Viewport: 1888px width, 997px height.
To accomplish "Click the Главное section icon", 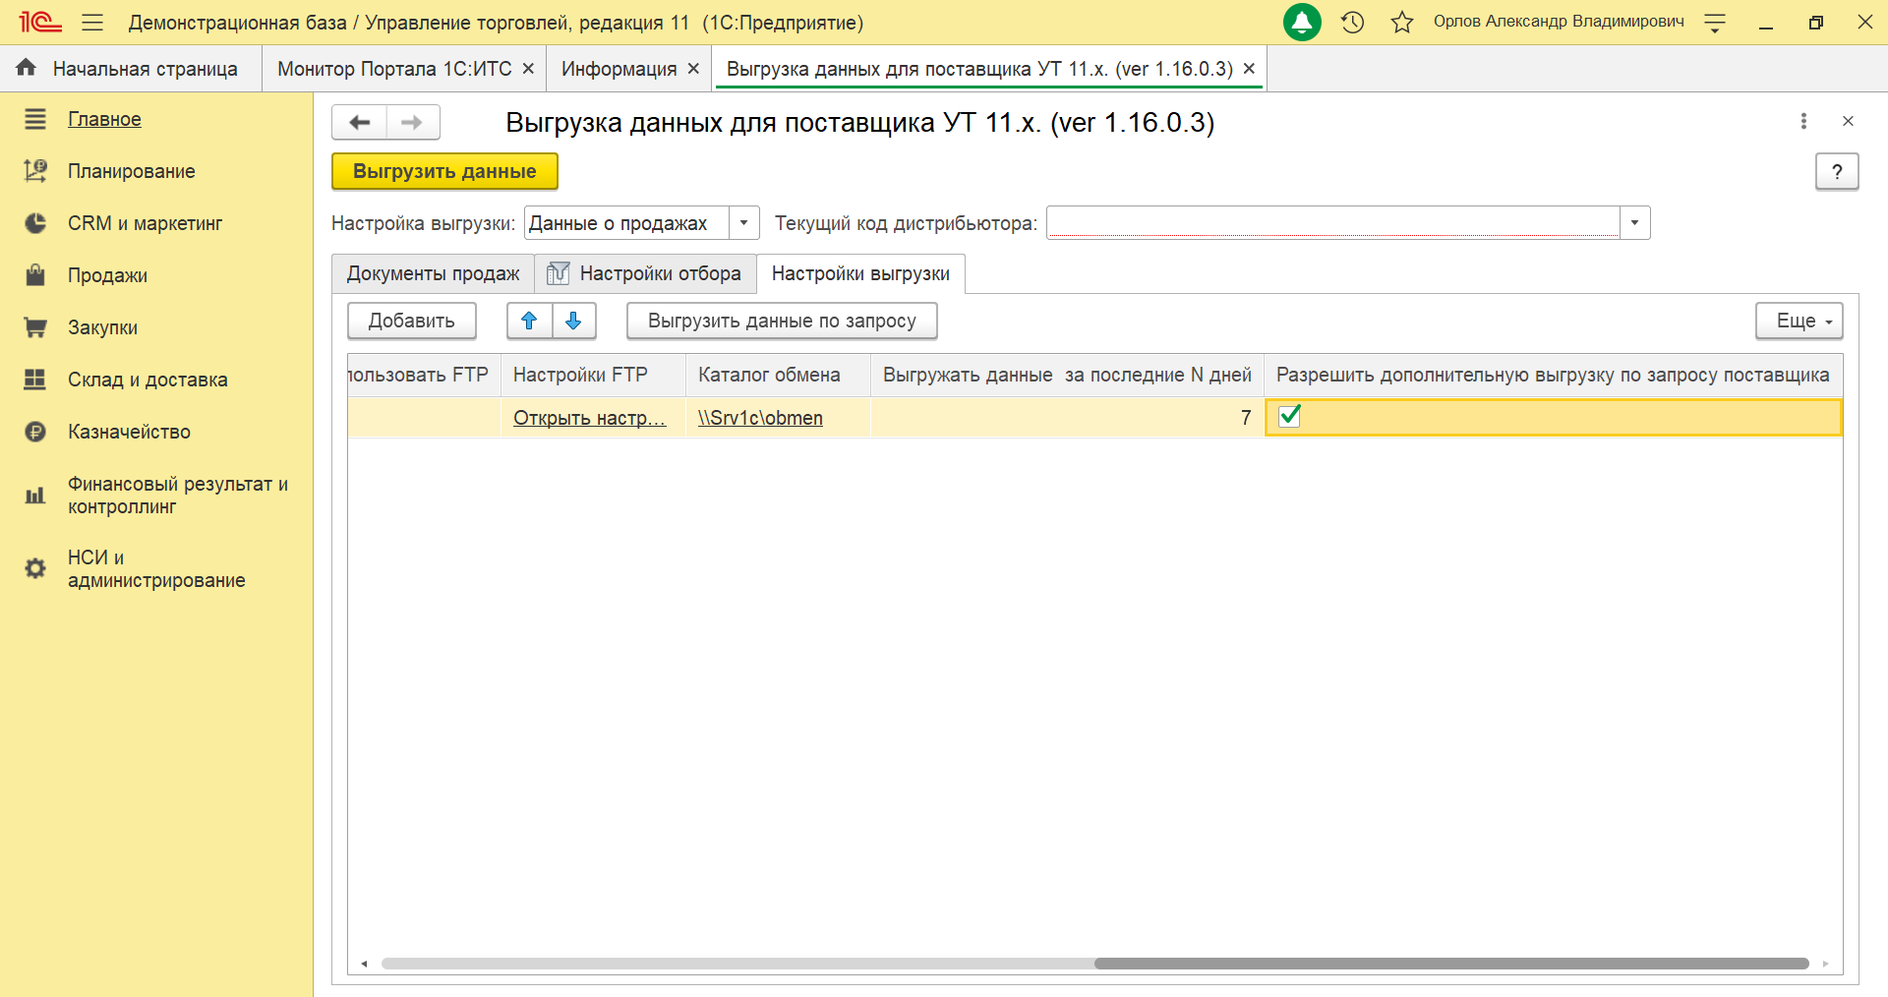I will [x=35, y=119].
